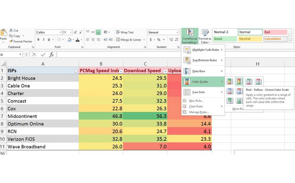
Task: Apply Green-Yellow-Red color scale thumbnail
Action: 230,82
